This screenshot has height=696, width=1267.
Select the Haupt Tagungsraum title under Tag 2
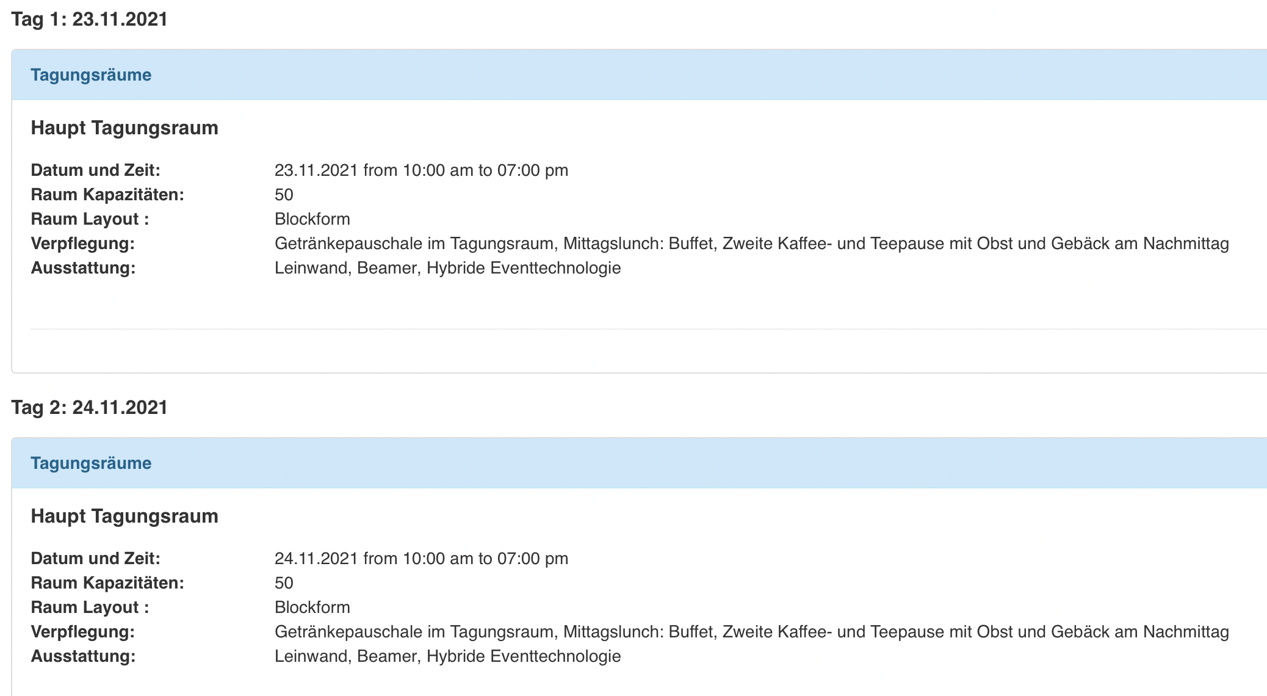125,517
